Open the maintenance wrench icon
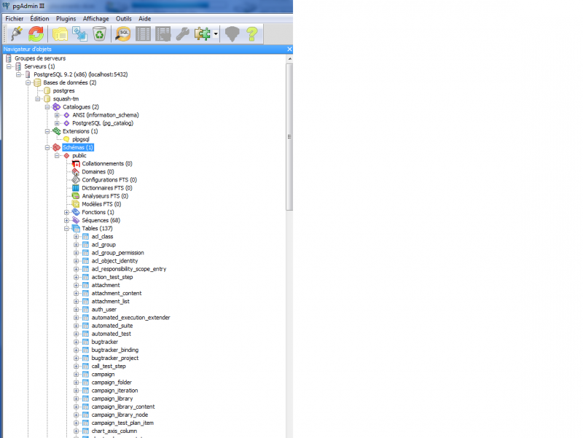 (x=183, y=34)
